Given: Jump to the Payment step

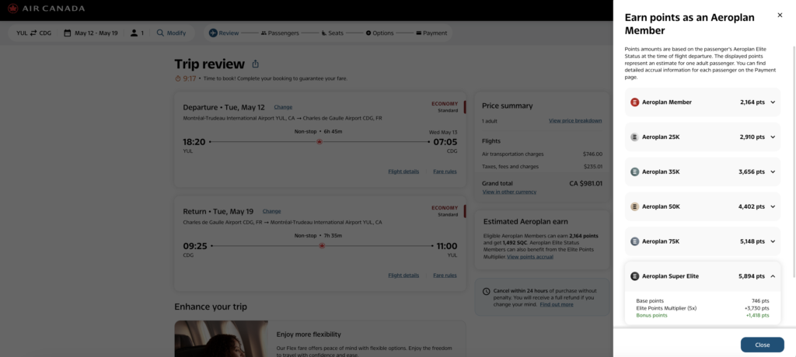Looking at the screenshot, I should [x=431, y=33].
